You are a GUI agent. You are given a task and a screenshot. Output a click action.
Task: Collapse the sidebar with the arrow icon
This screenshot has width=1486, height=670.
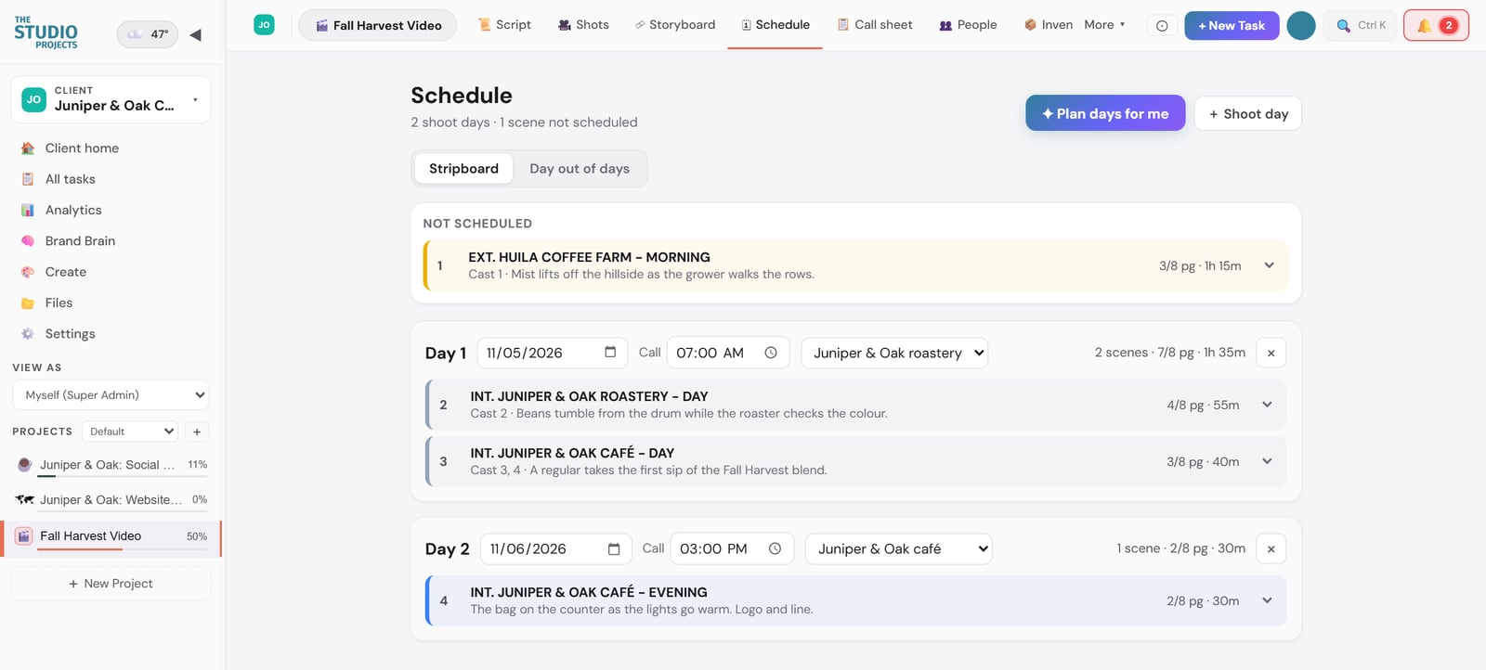(x=195, y=34)
